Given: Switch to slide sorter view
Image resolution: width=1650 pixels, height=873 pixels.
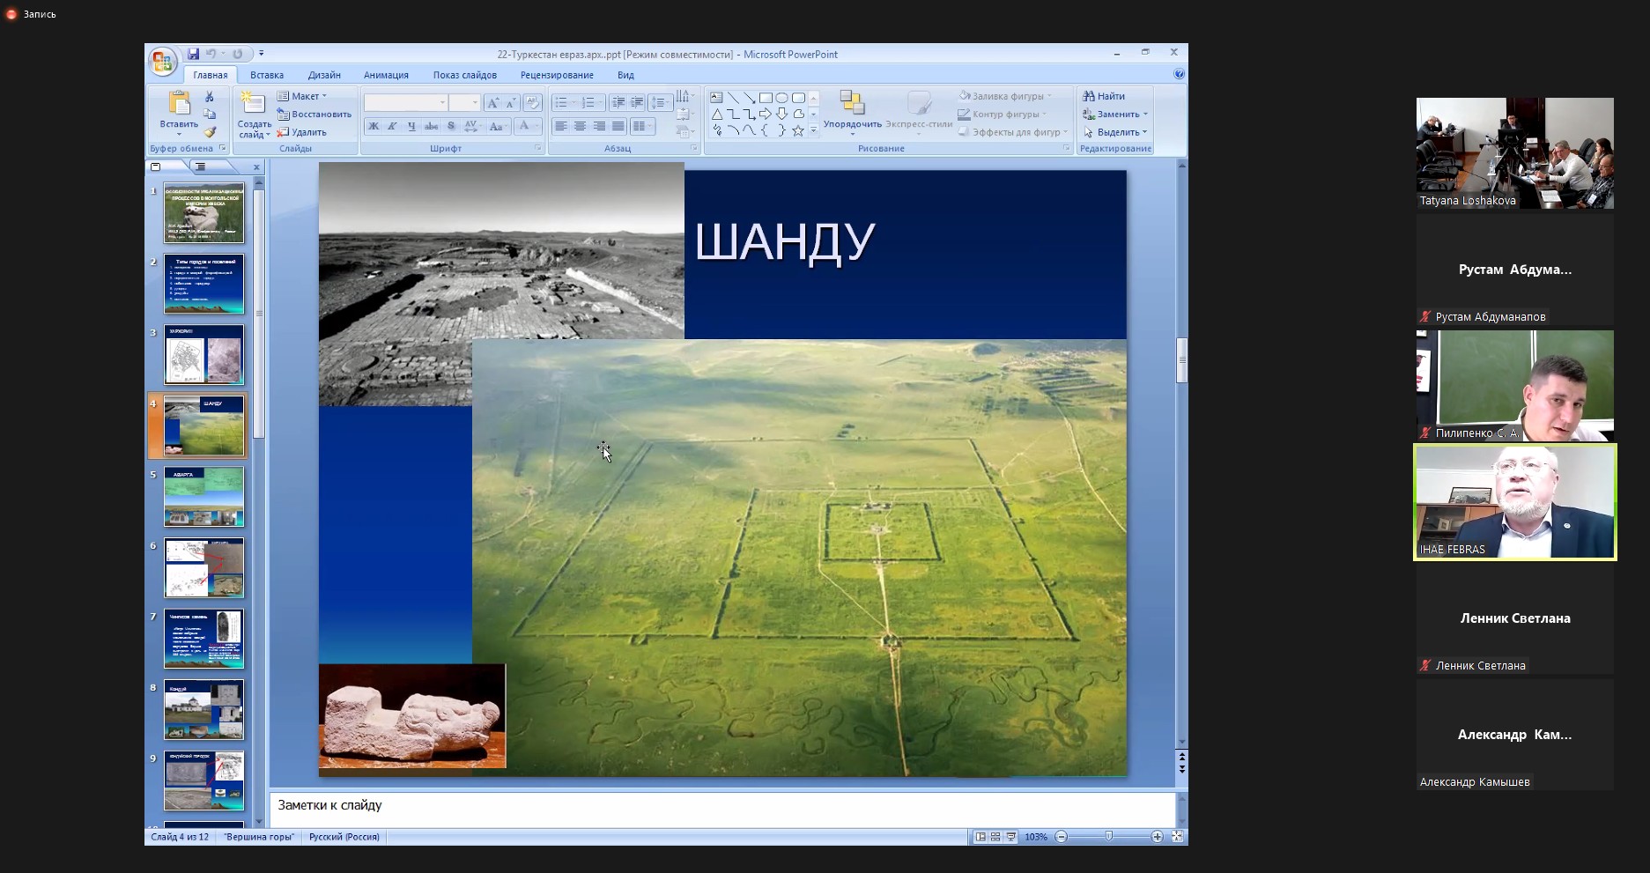Looking at the screenshot, I should coord(995,837).
